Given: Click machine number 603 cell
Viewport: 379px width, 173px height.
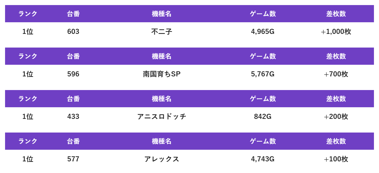Looking at the screenshot, I should [x=73, y=32].
